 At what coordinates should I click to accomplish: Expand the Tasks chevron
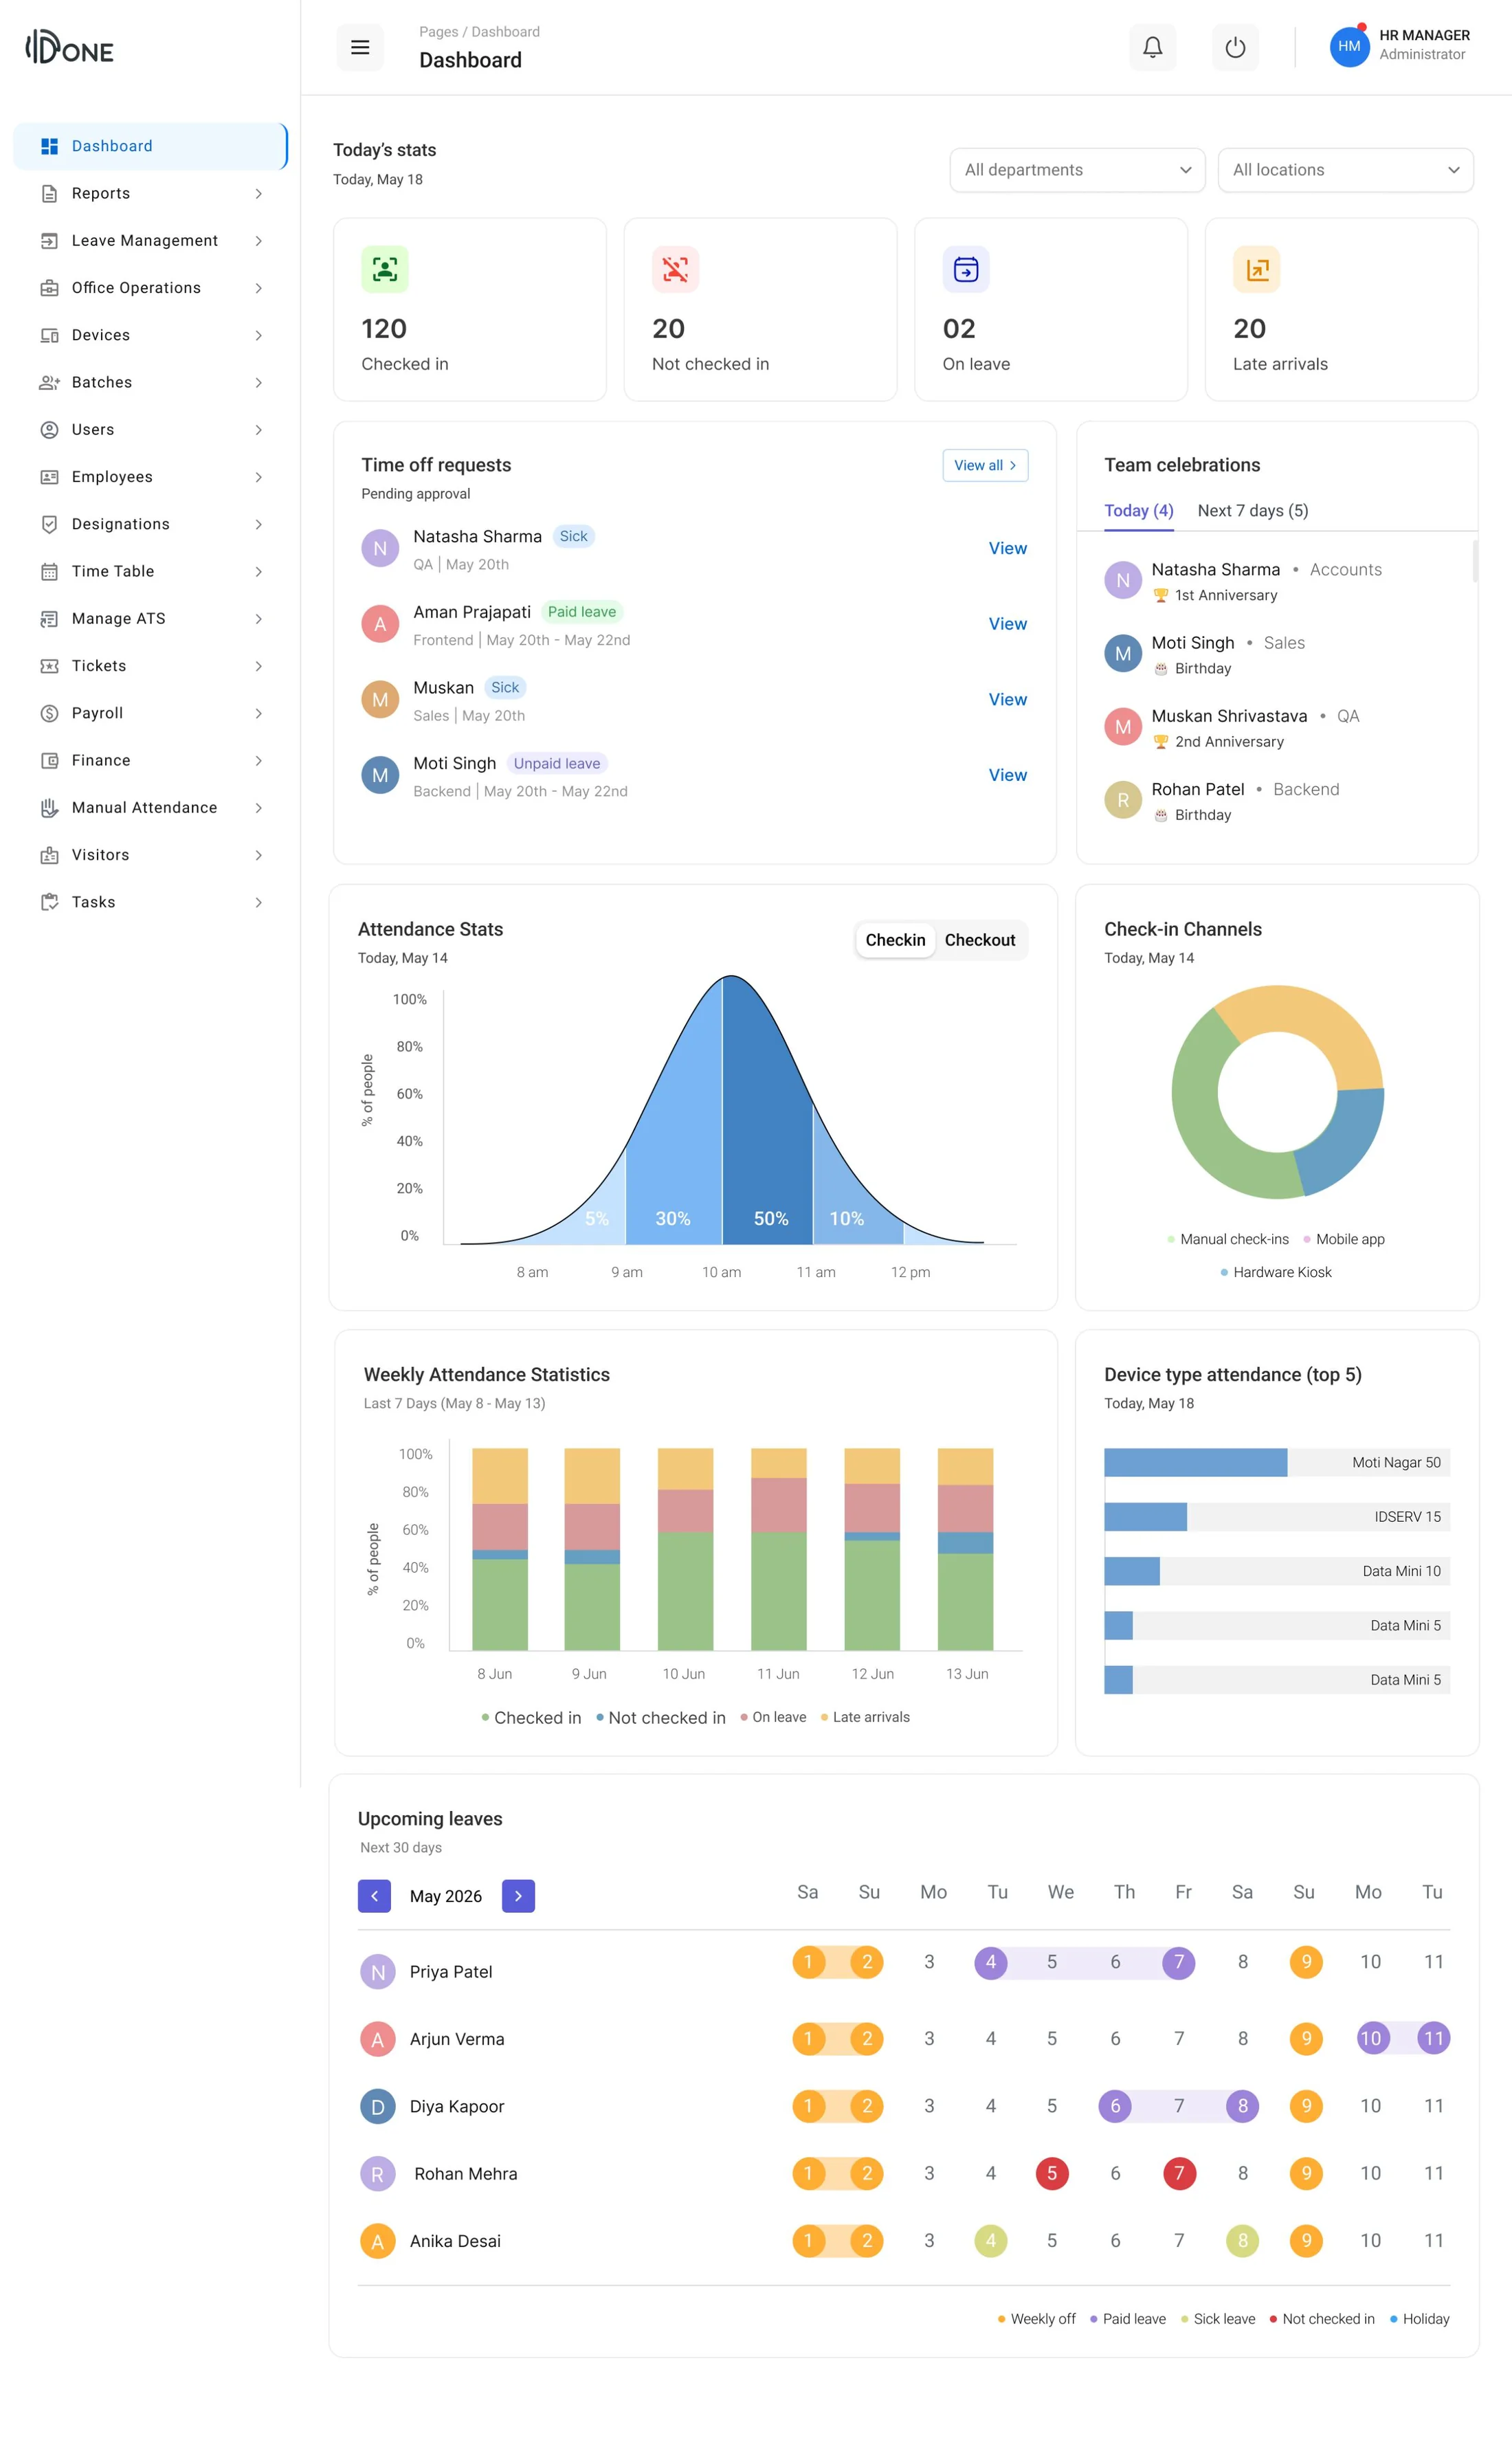click(x=258, y=902)
